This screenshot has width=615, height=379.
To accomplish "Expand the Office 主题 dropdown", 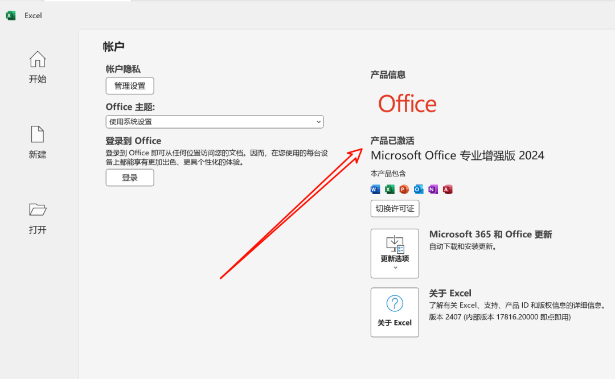I will 215,122.
